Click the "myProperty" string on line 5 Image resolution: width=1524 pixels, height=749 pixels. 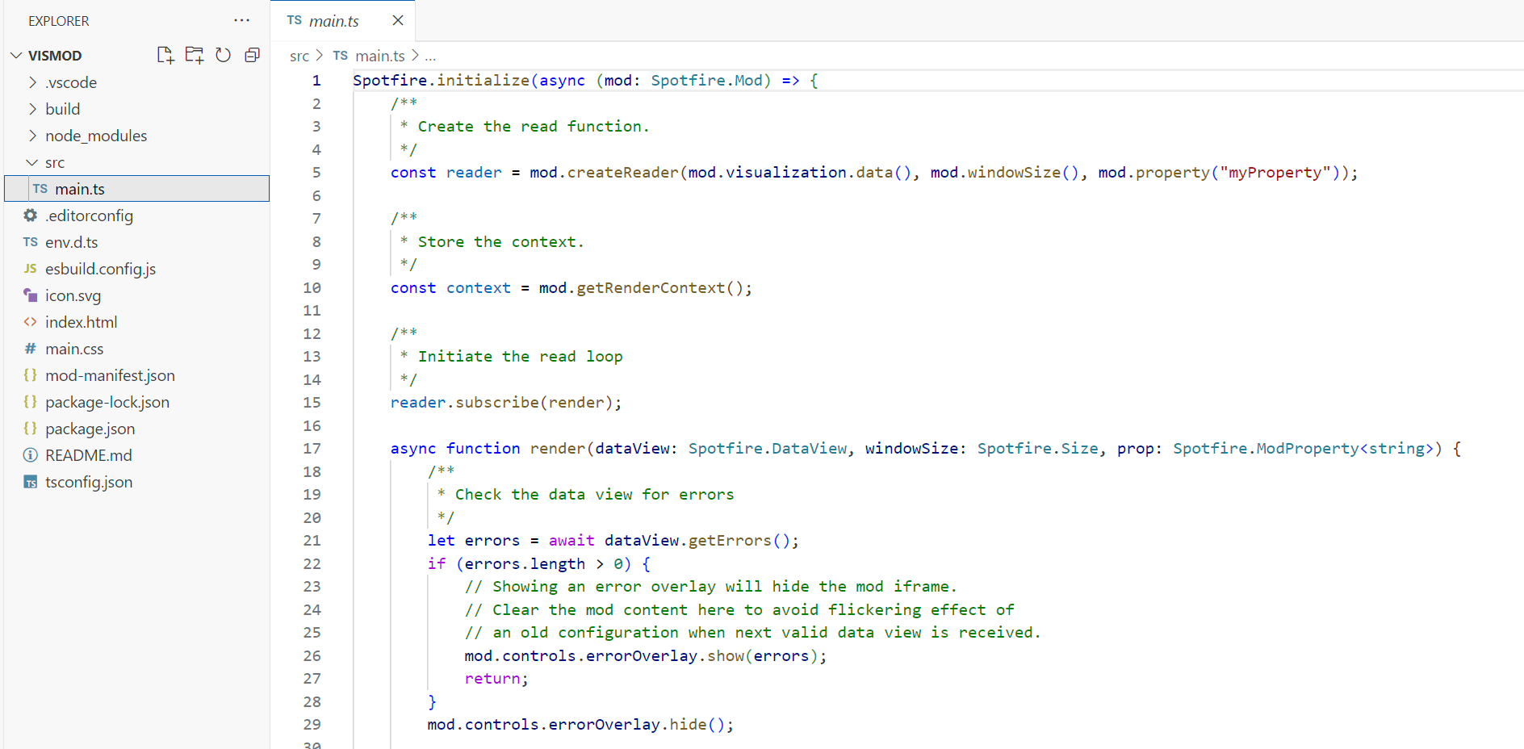click(x=1275, y=173)
